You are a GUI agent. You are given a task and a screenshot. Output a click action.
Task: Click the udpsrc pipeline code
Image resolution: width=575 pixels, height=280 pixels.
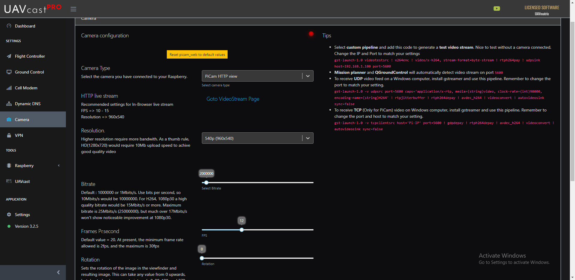[439, 98]
